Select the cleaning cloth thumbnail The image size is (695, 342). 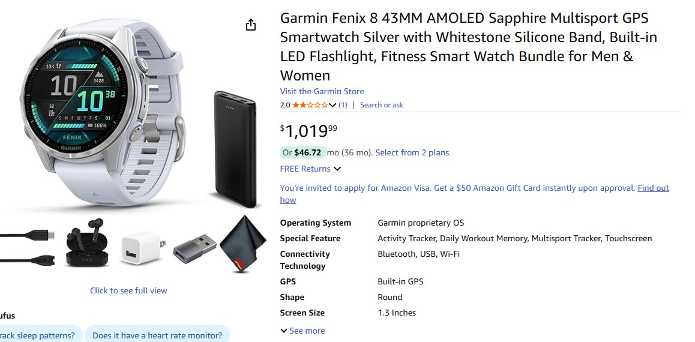click(x=242, y=243)
